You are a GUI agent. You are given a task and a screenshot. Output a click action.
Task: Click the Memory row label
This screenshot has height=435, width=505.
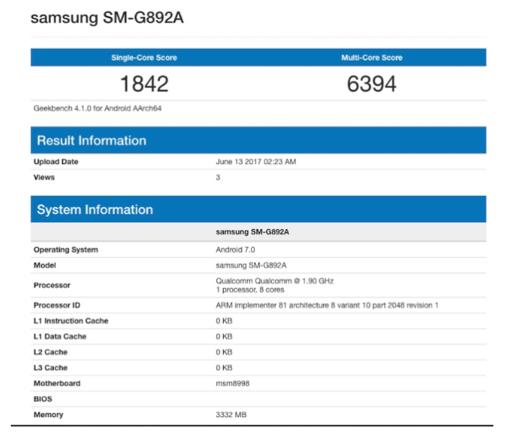coord(48,415)
